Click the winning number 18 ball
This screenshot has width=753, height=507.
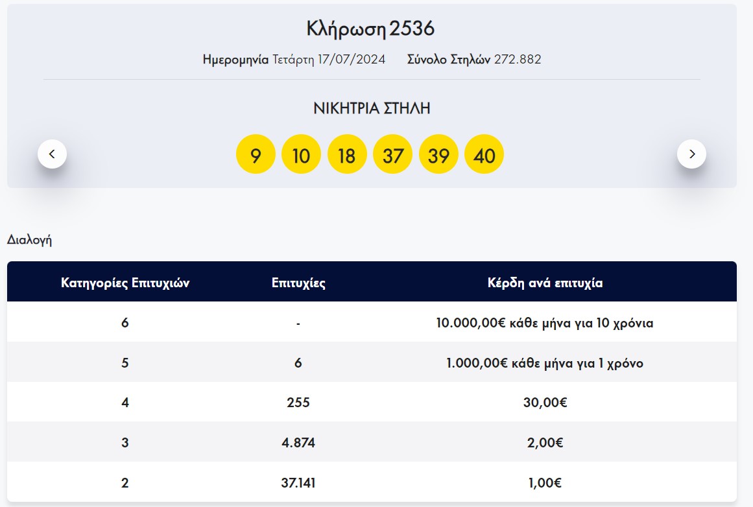(347, 155)
